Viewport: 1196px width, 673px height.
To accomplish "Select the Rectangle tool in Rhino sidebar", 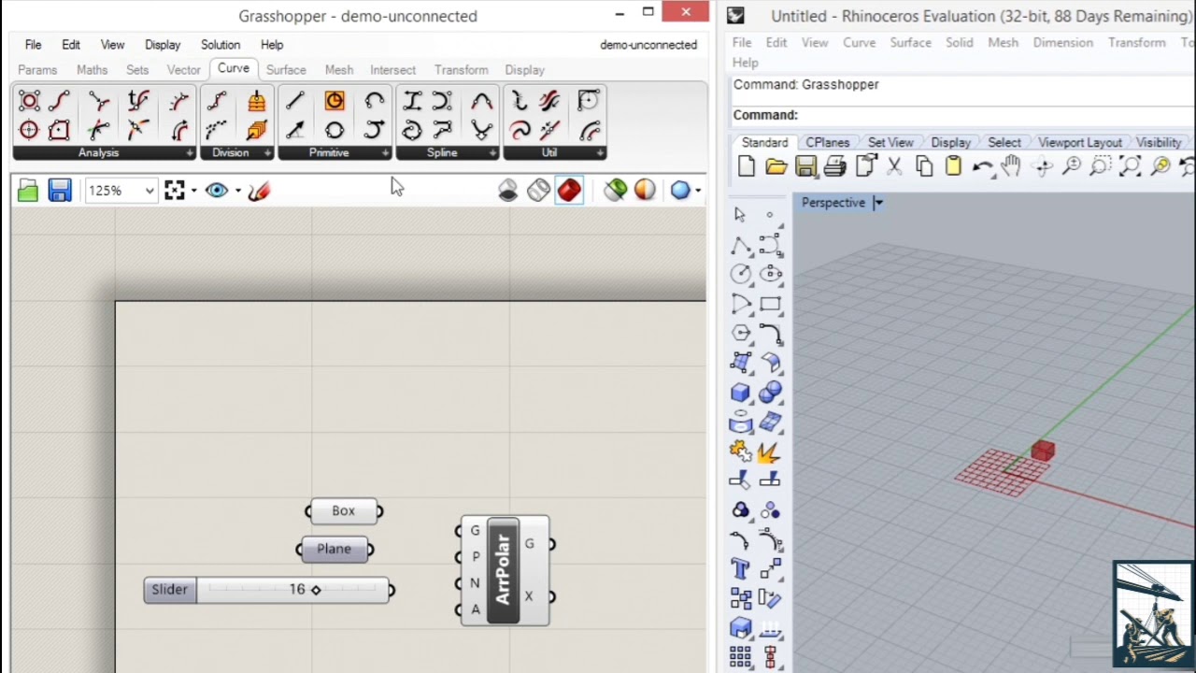I will [770, 305].
